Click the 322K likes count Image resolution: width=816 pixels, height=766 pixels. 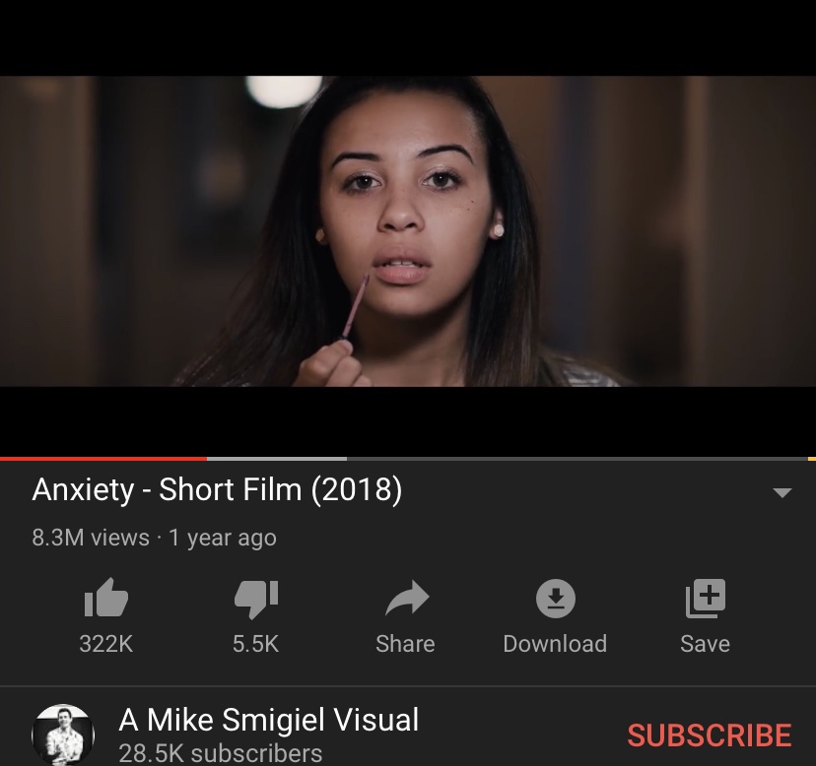(x=106, y=644)
